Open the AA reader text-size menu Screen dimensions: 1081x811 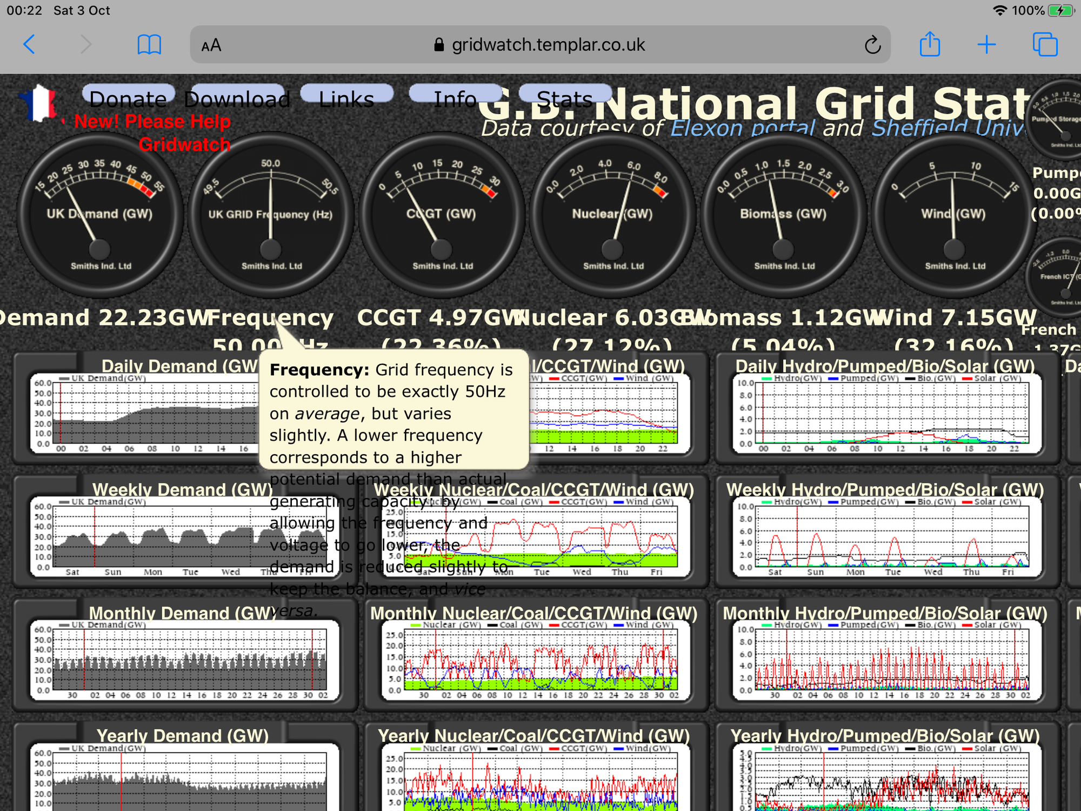pyautogui.click(x=211, y=45)
